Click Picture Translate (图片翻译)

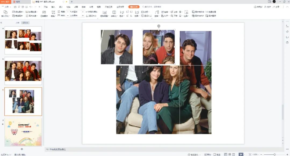click(211, 16)
